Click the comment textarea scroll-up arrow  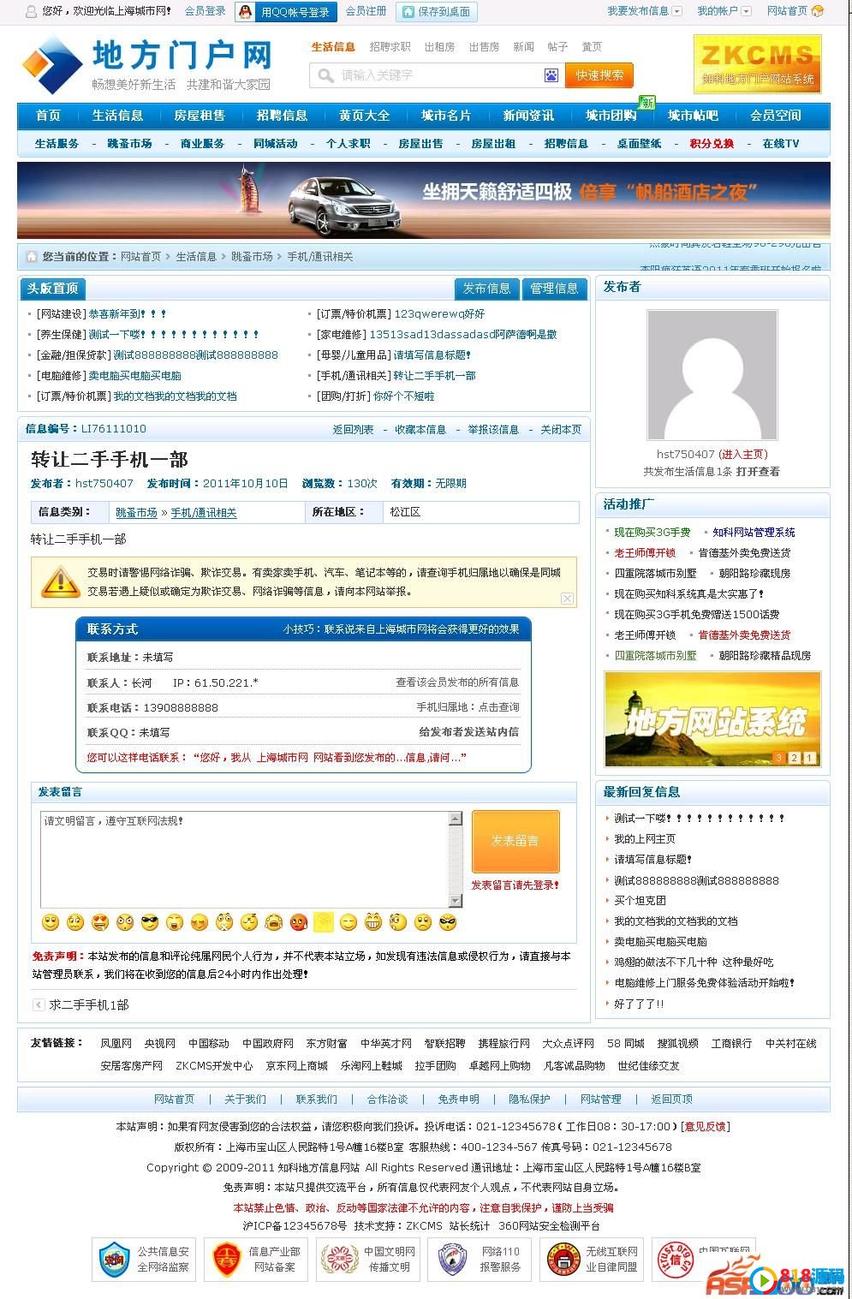point(456,818)
